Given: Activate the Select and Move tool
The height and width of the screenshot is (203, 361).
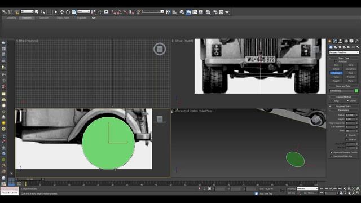Looking at the screenshot, I should [61, 12].
